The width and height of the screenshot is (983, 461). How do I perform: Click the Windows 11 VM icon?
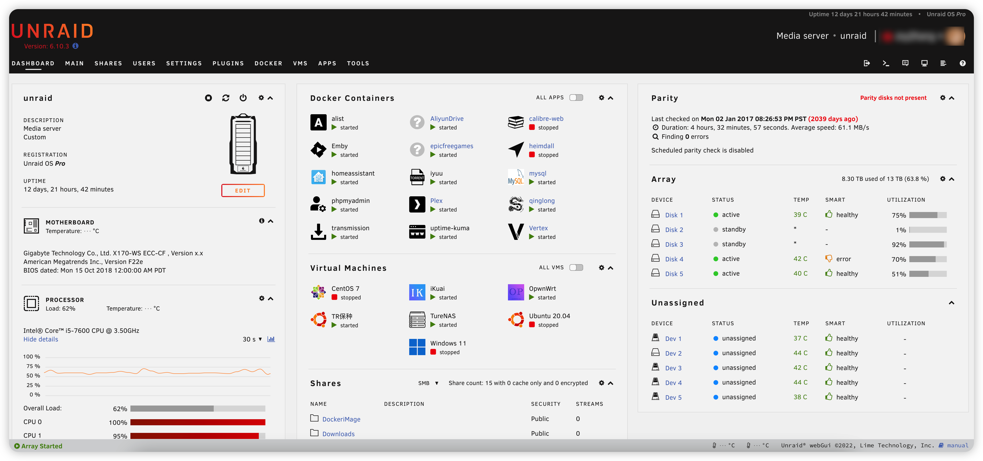point(417,347)
